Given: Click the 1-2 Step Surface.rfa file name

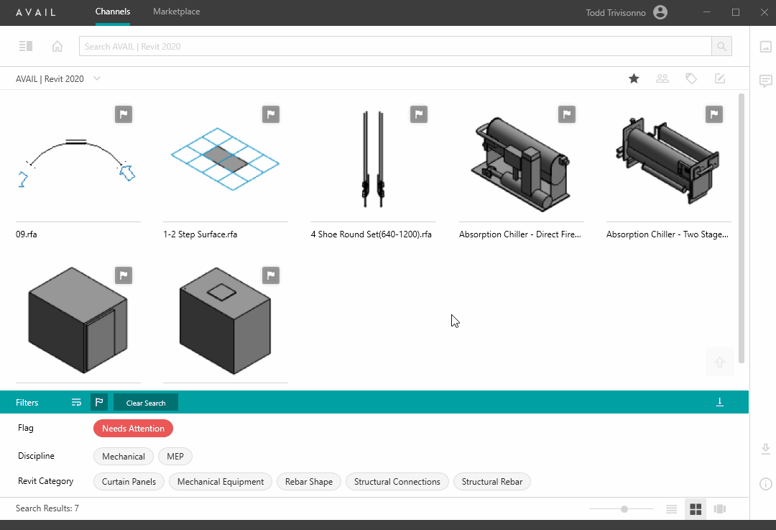Looking at the screenshot, I should click(200, 234).
